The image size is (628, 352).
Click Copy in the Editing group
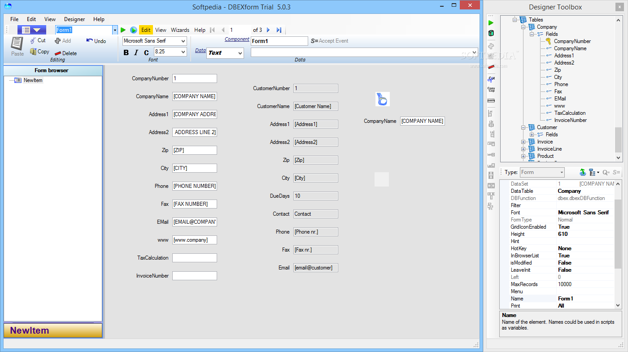click(39, 52)
